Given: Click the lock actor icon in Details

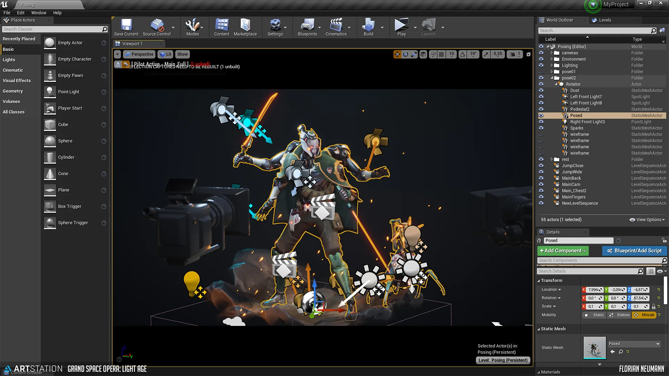Looking at the screenshot, I should coord(664,241).
